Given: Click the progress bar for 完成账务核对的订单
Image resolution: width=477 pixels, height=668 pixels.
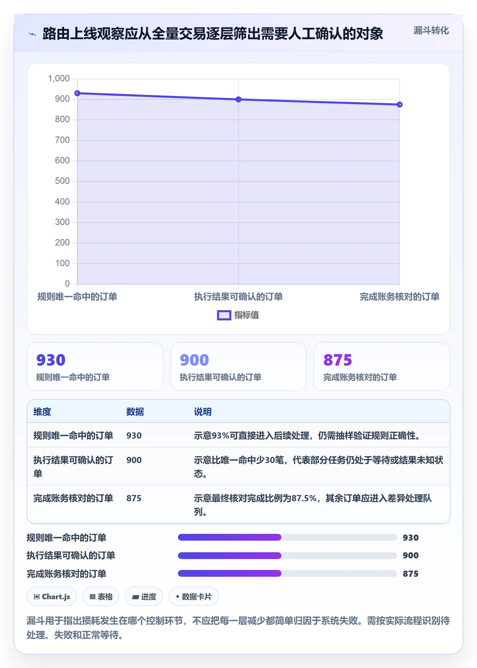Looking at the screenshot, I should 287,574.
